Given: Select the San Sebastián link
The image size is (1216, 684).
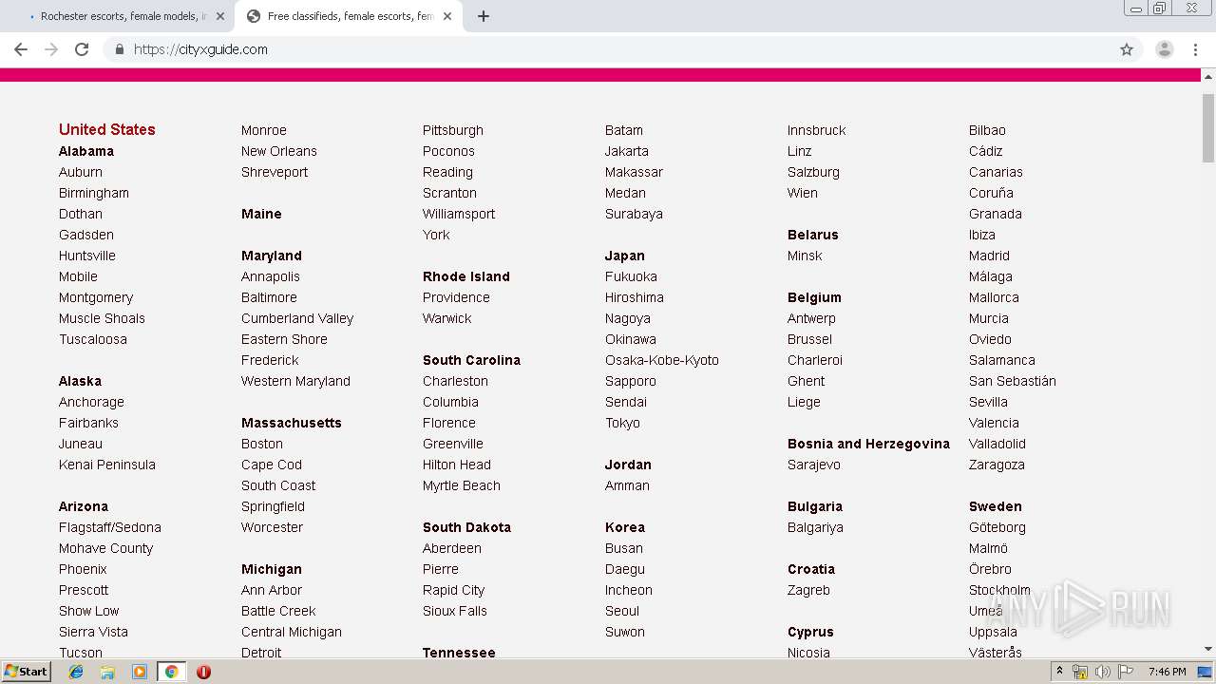Looking at the screenshot, I should 1013,381.
